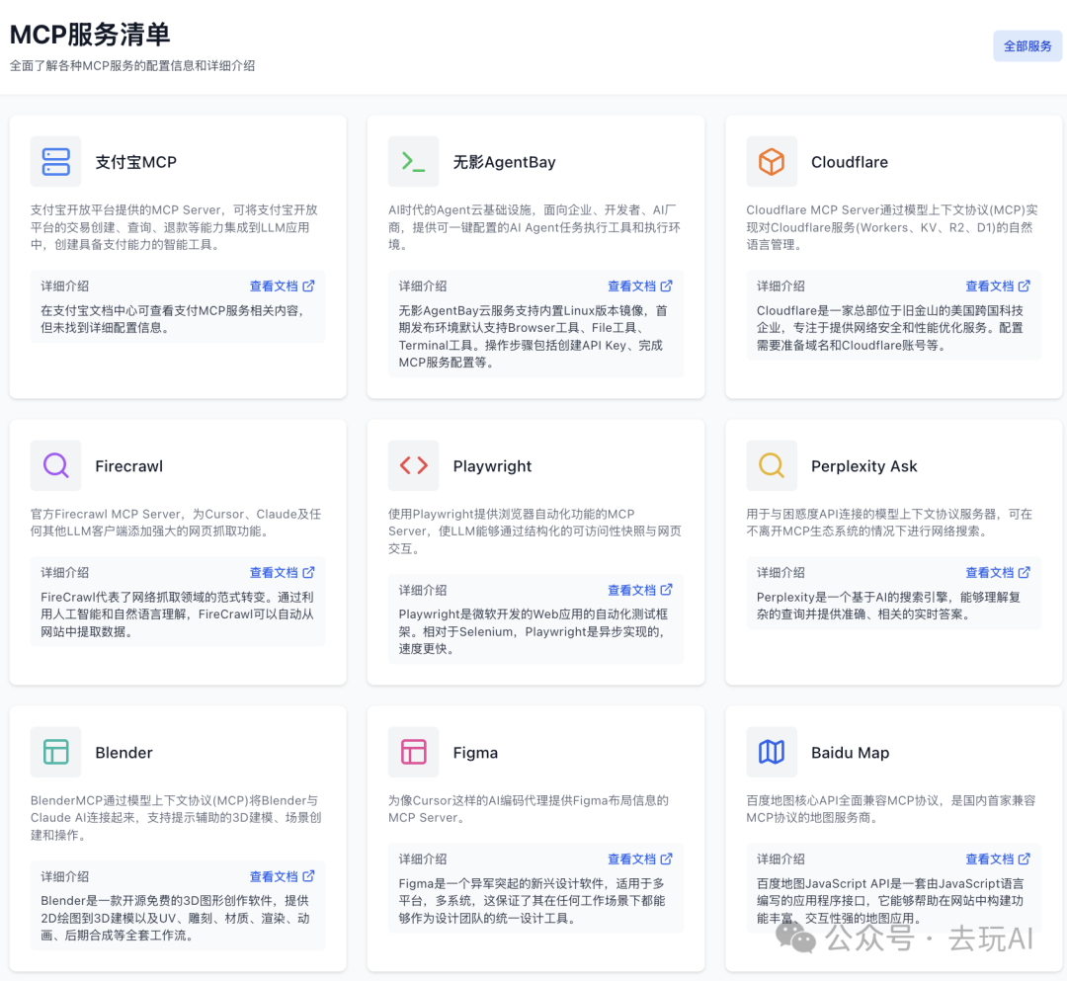Click the description starting 为像Cursor这样的AI编码代理
The height and width of the screenshot is (981, 1067).
tap(529, 809)
